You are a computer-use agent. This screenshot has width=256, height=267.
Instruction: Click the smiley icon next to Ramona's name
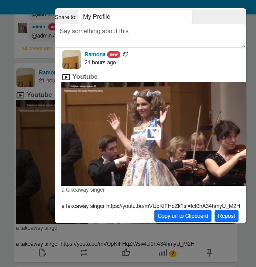pyautogui.click(x=125, y=54)
